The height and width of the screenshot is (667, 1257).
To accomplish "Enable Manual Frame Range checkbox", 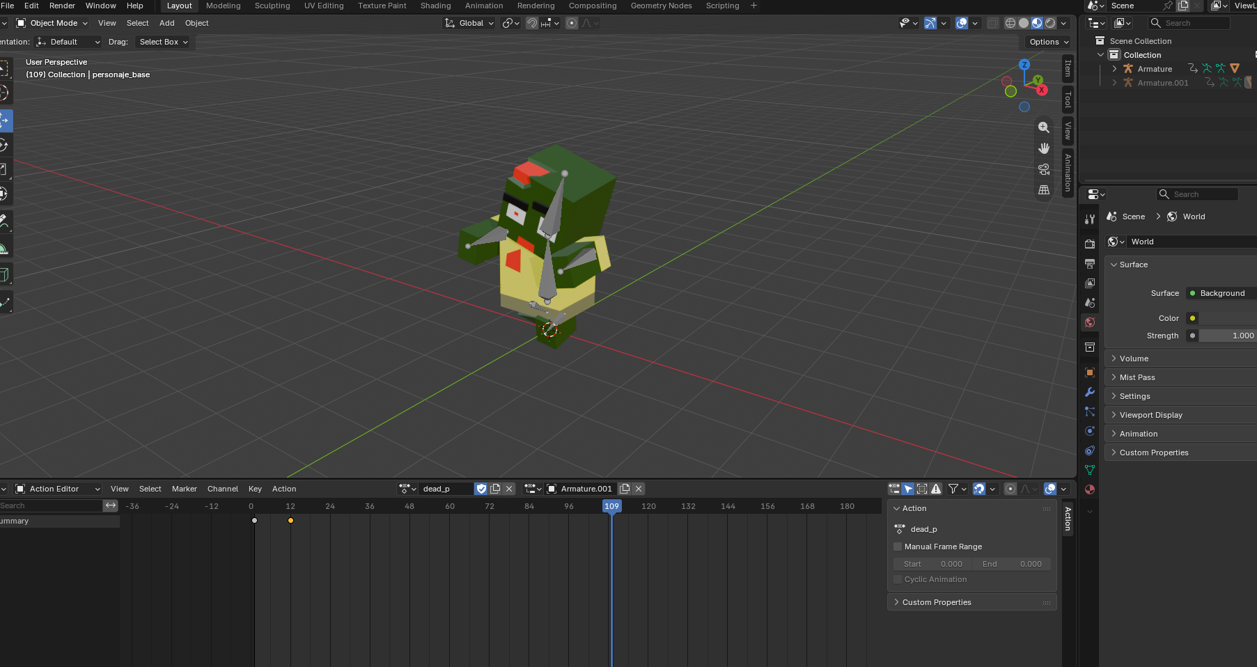I will tap(898, 547).
